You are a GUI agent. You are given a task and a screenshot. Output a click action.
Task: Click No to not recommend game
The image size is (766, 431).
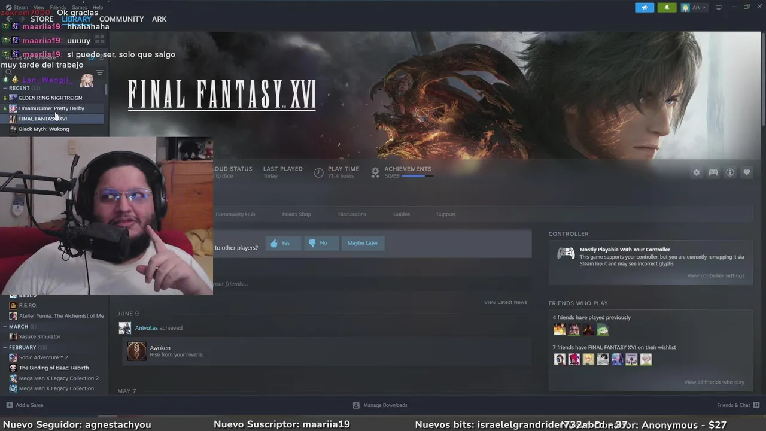pos(321,243)
